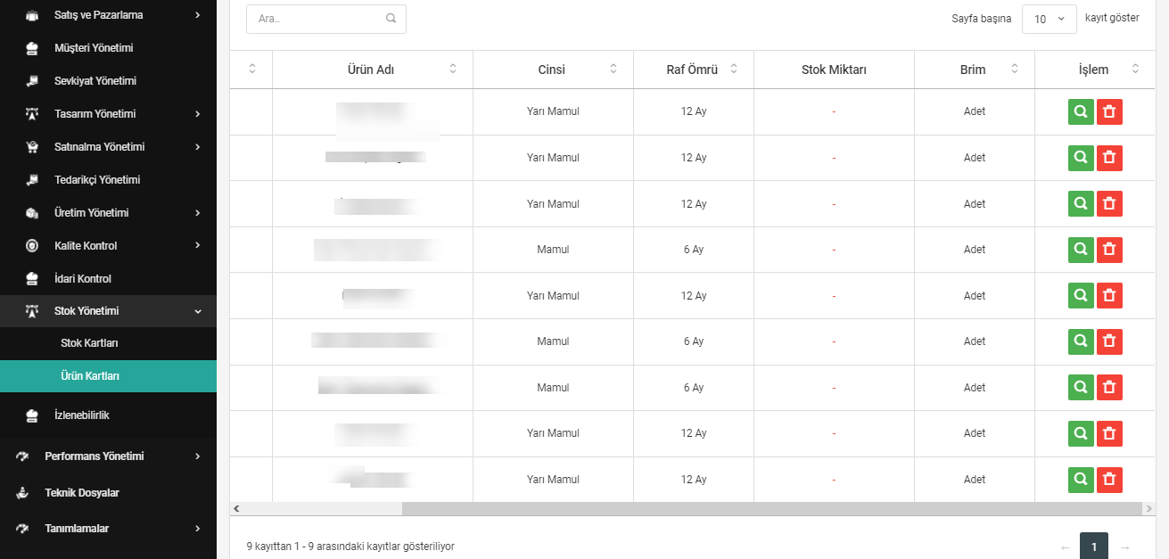Open the records-per-page dropdown showing 10
This screenshot has width=1169, height=559.
[x=1049, y=19]
